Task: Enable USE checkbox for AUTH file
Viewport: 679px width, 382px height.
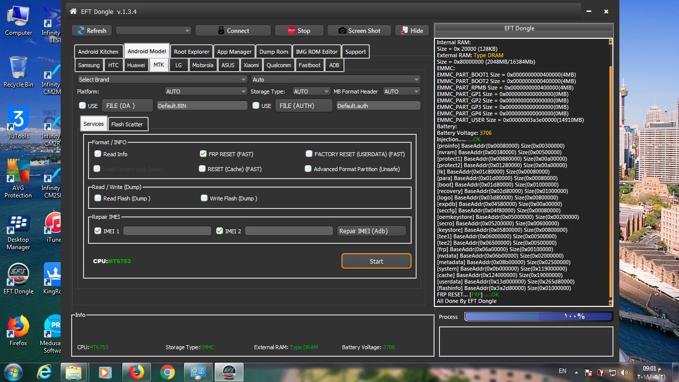Action: (x=256, y=105)
